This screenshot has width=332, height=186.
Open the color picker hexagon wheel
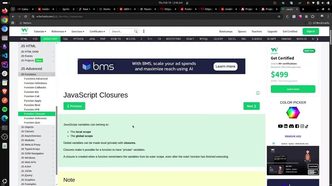click(293, 113)
